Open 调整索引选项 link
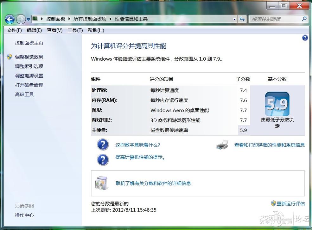 (29, 66)
